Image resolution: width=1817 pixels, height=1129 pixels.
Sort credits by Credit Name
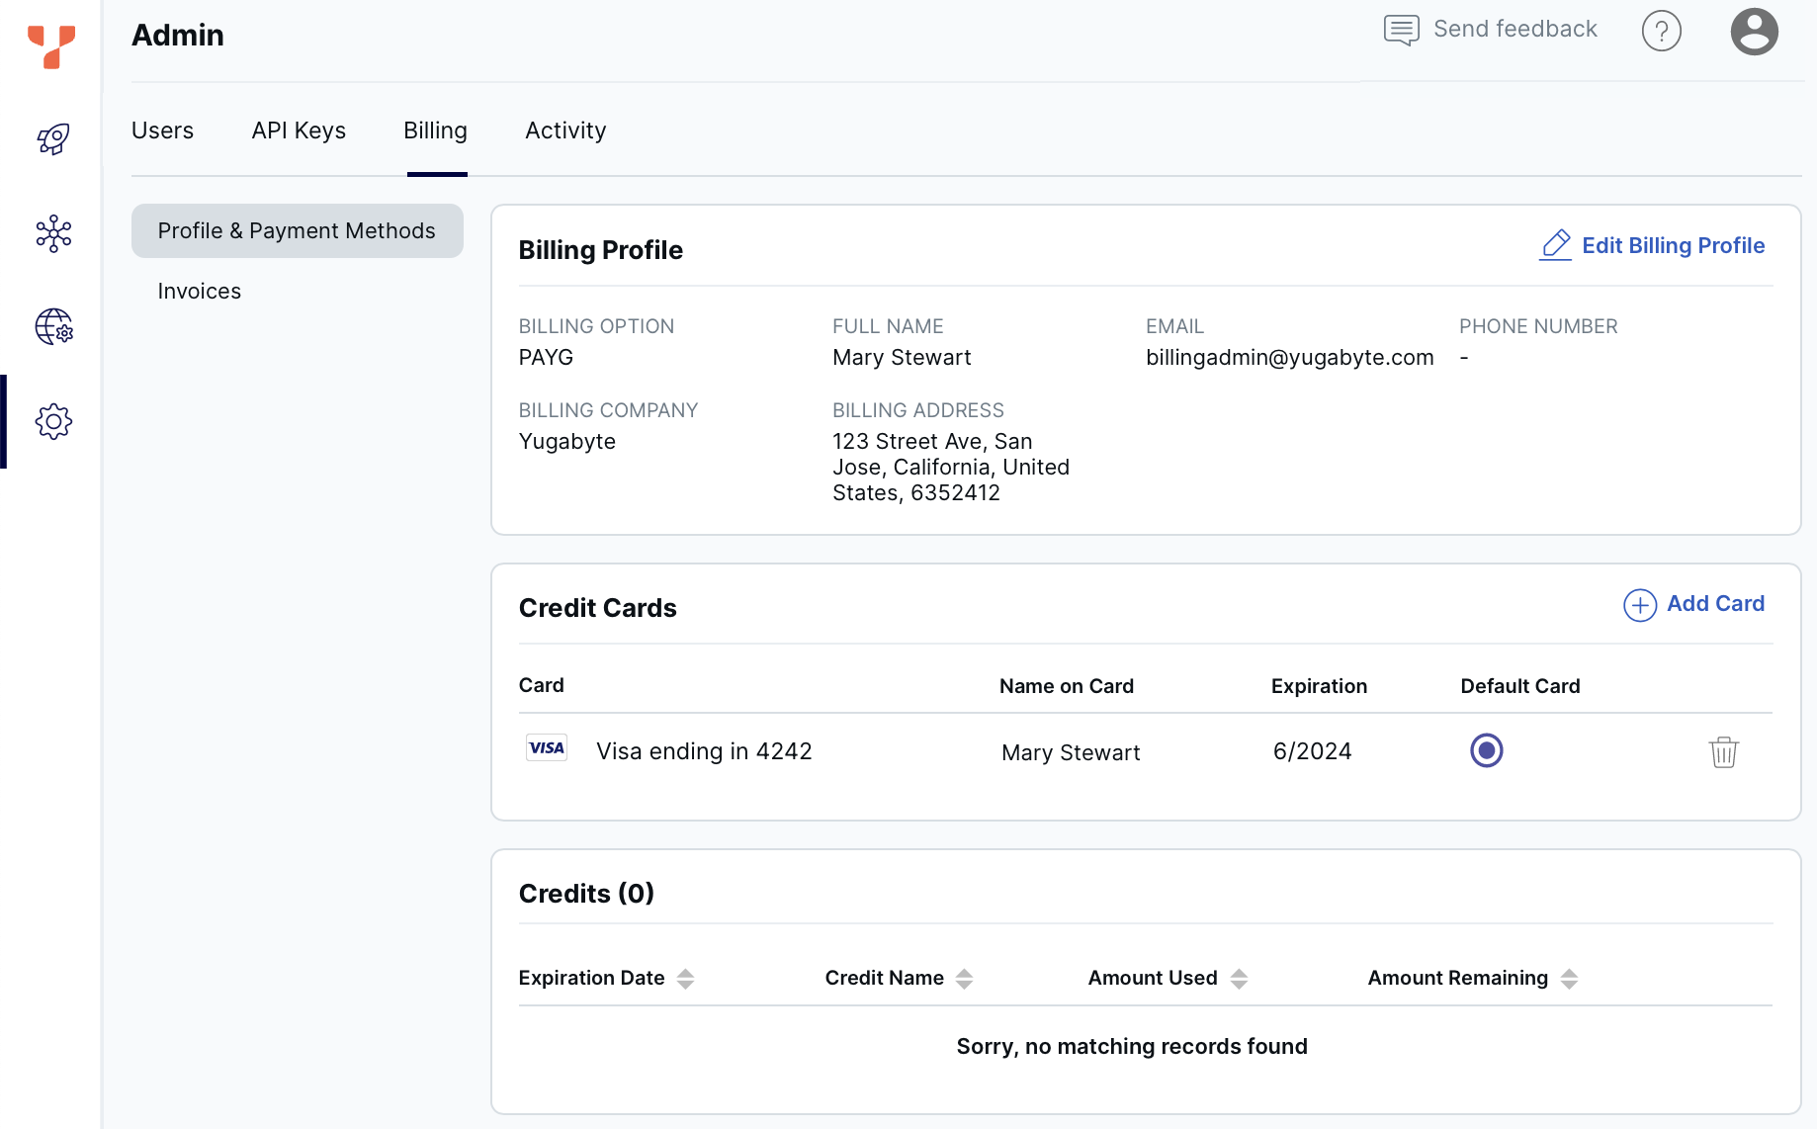pos(964,979)
